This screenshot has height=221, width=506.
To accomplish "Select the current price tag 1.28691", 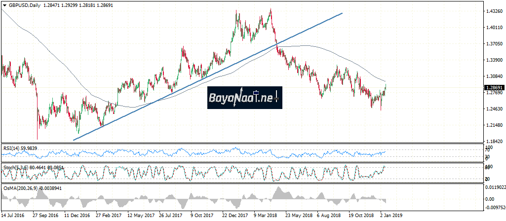I will coord(494,87).
